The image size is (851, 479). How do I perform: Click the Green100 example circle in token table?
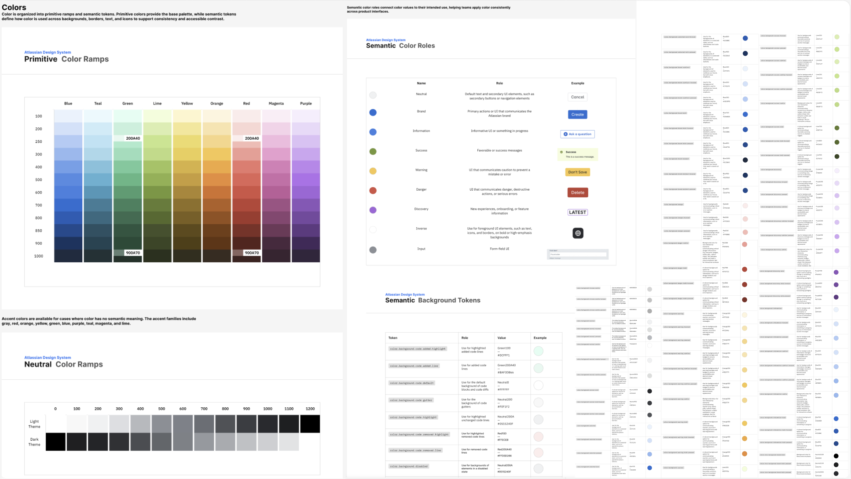pyautogui.click(x=539, y=351)
